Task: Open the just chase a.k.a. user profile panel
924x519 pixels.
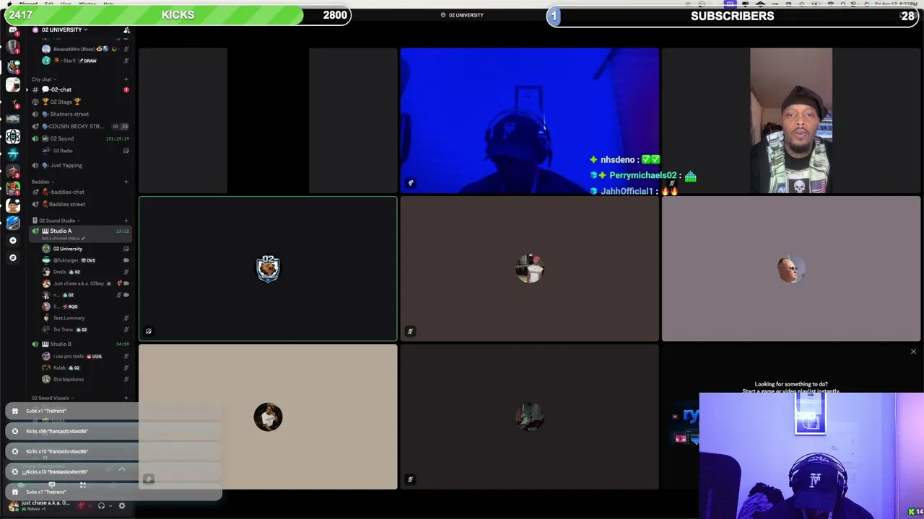Action: click(40, 505)
